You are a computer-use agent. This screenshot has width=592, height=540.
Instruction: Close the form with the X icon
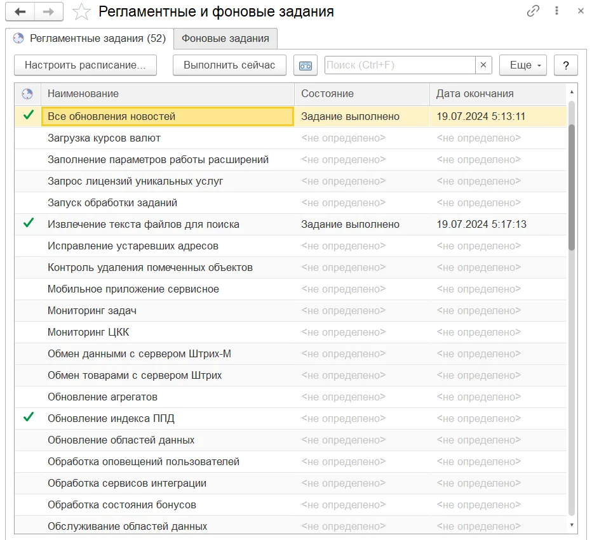[581, 11]
